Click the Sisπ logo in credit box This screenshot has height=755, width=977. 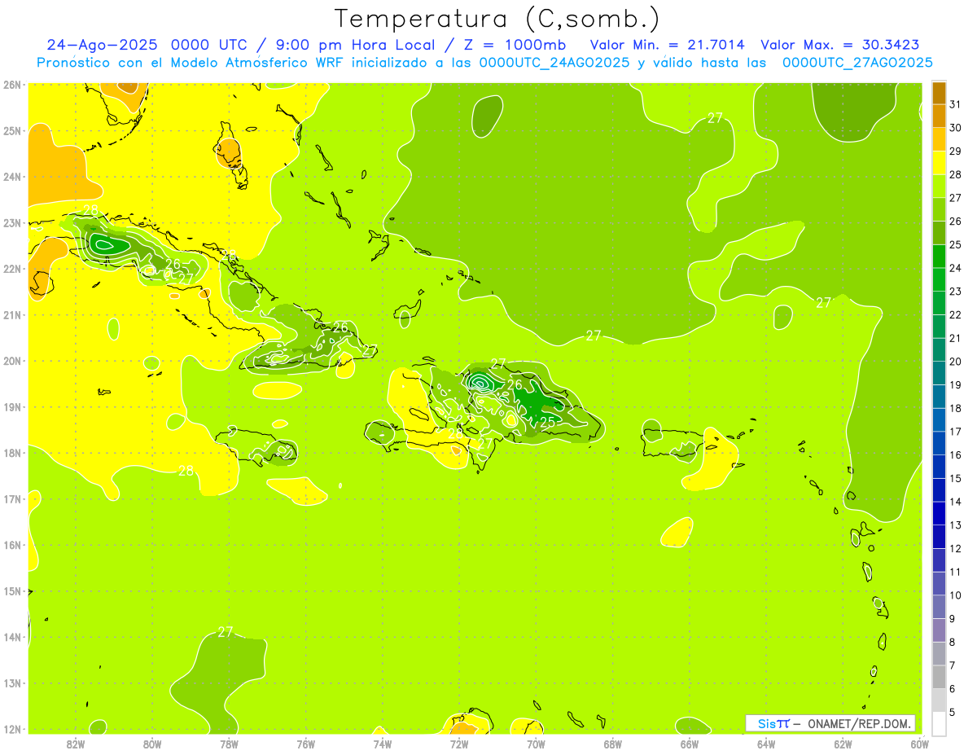point(773,723)
